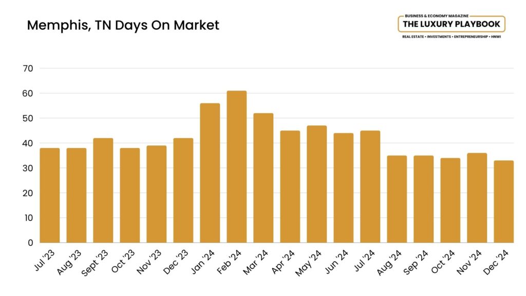Click the Dec '23 bar
Image resolution: width=526 pixels, height=296 pixels.
[x=183, y=190]
